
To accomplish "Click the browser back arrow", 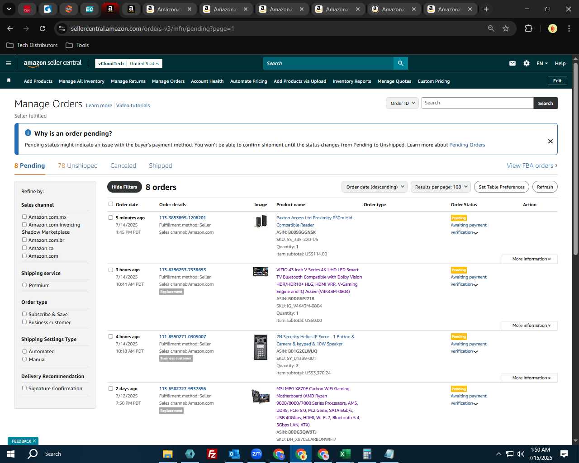I will pyautogui.click(x=10, y=28).
